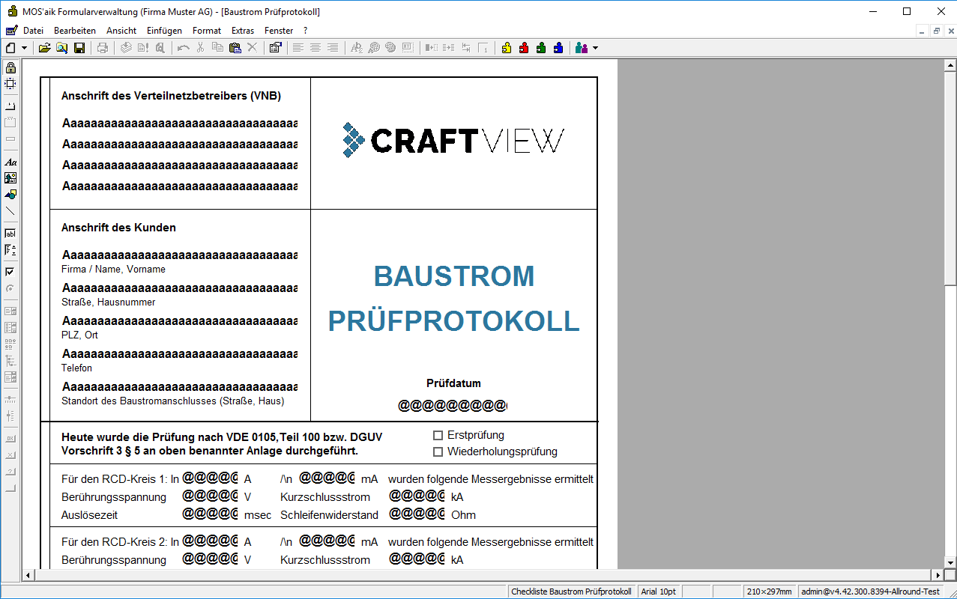Screen dimensions: 957x599
Task: Click the lock icon in the left toolbar
Action: coord(10,67)
